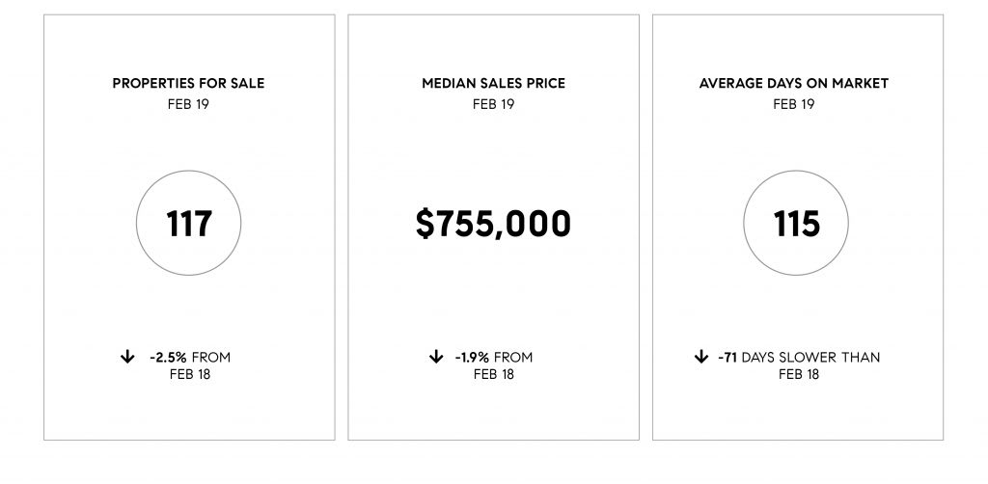Image resolution: width=988 pixels, height=484 pixels.
Task: Click FEB 19 under Properties For Sale
Action: point(188,103)
